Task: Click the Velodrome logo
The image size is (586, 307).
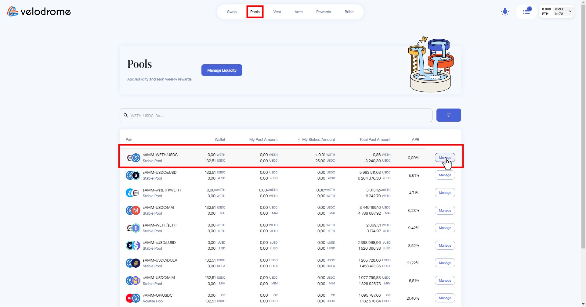Action: [x=39, y=12]
